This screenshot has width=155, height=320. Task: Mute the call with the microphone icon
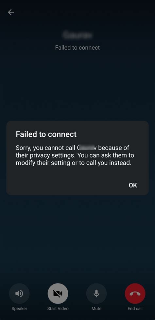click(96, 293)
